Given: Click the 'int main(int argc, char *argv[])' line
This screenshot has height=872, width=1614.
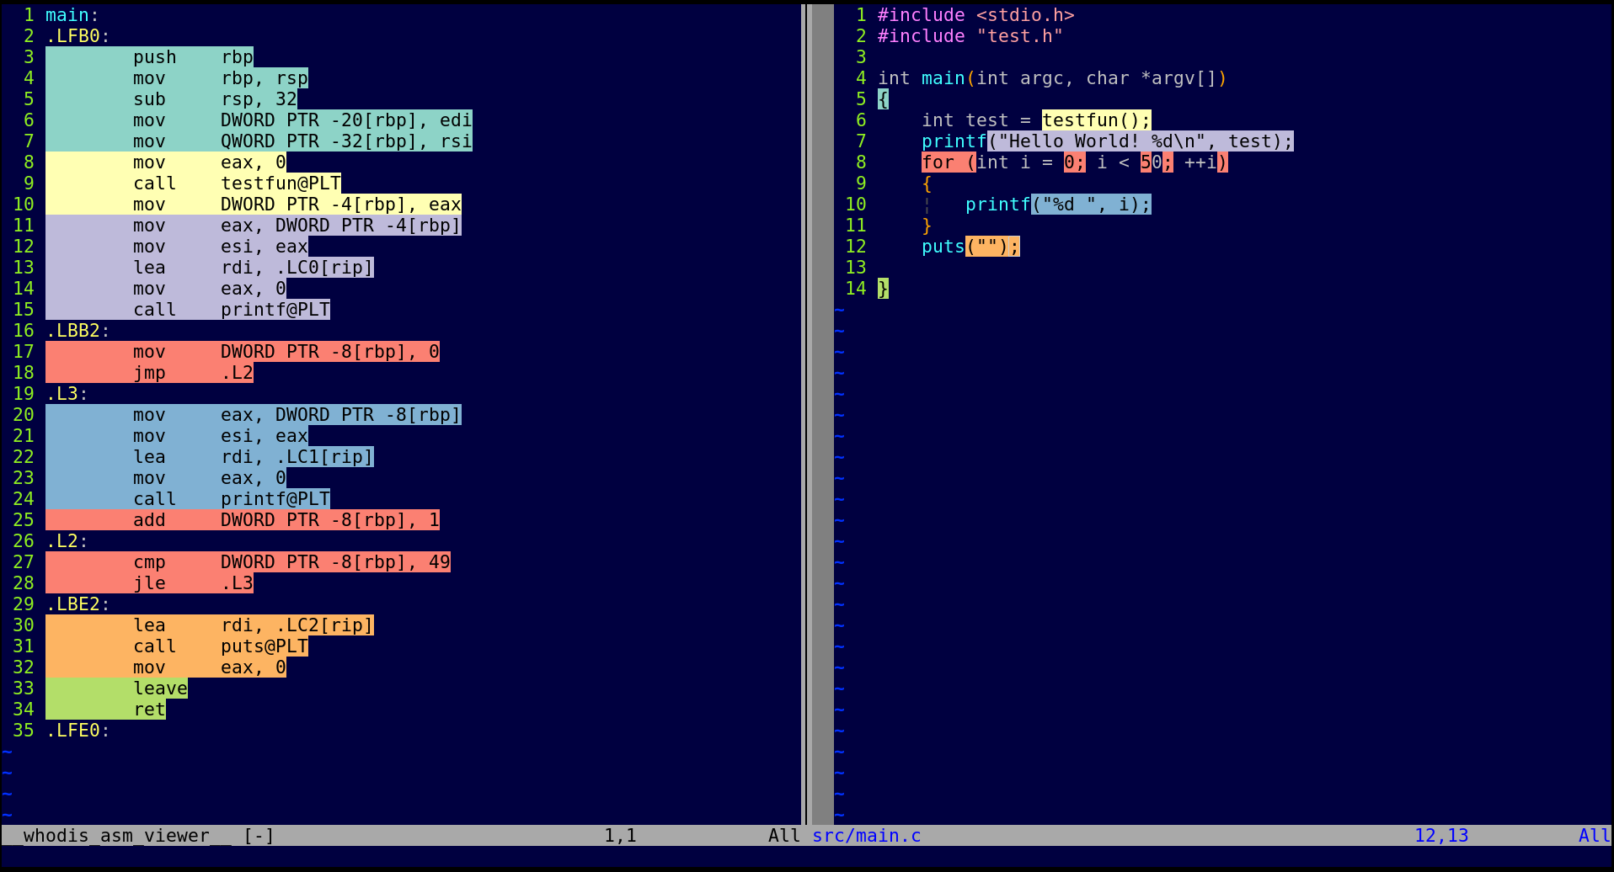Looking at the screenshot, I should [x=1052, y=78].
